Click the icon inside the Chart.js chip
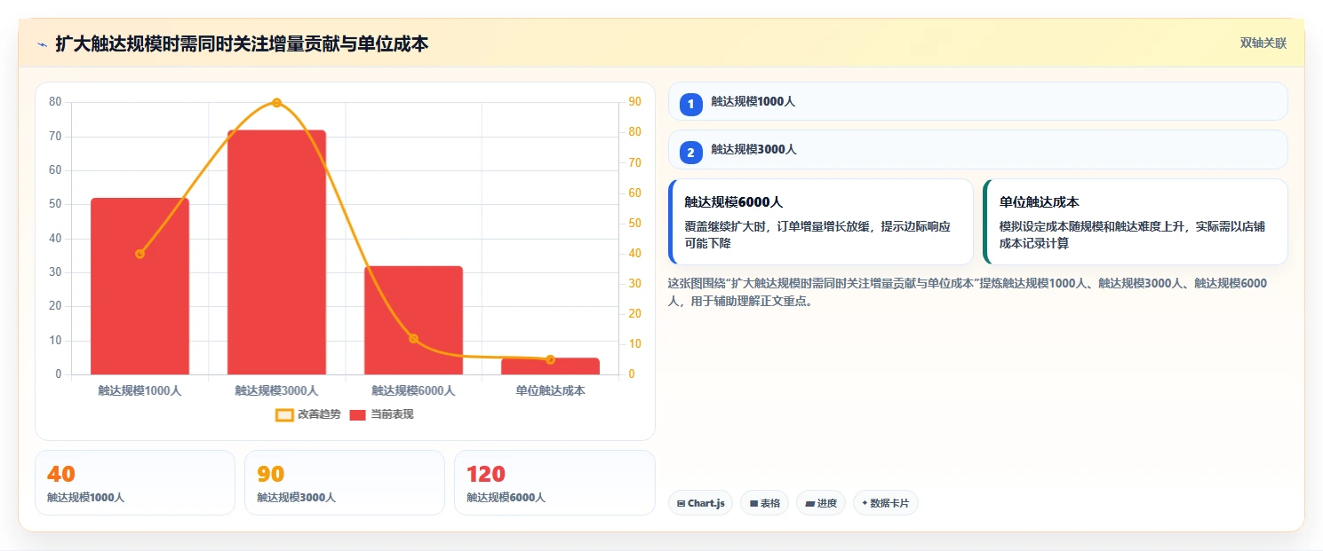The image size is (1323, 551). click(x=681, y=503)
